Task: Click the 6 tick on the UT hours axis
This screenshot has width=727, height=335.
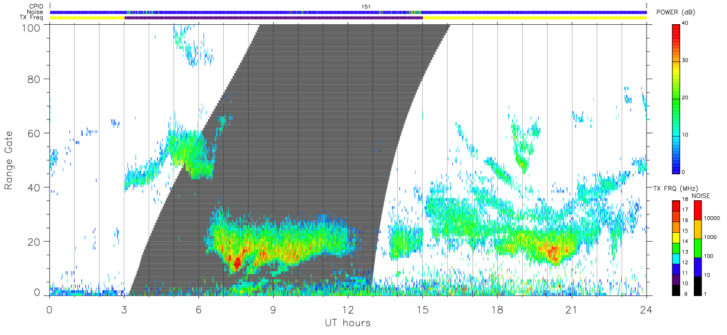Action: (x=199, y=310)
